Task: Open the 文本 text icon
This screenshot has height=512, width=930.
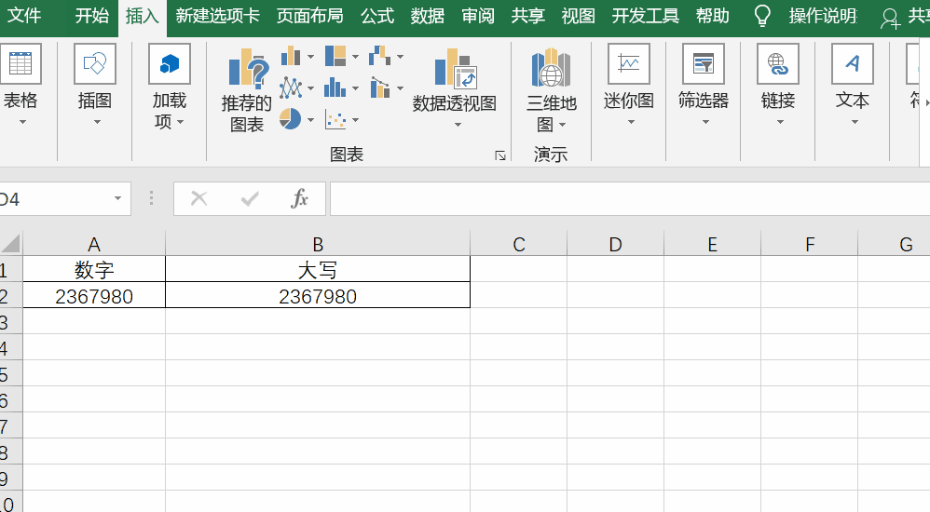Action: coord(853,63)
